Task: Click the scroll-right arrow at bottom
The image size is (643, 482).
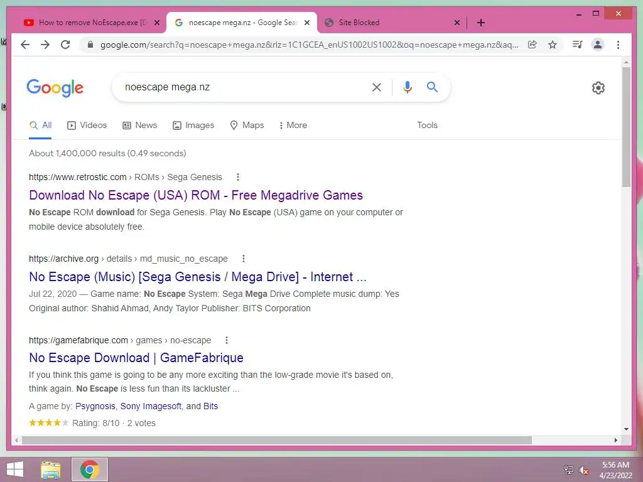Action: click(615, 440)
